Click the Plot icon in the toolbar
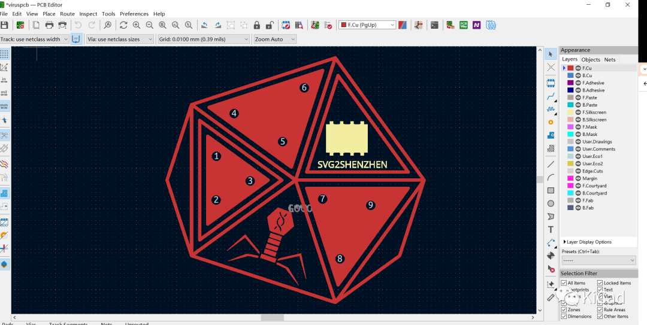 click(x=63, y=25)
